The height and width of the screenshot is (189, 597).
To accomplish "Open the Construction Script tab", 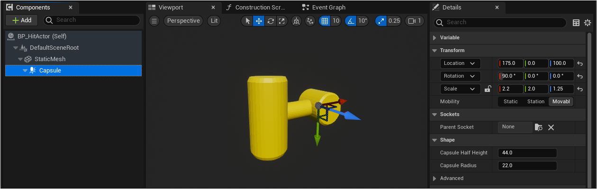I will [x=256, y=8].
